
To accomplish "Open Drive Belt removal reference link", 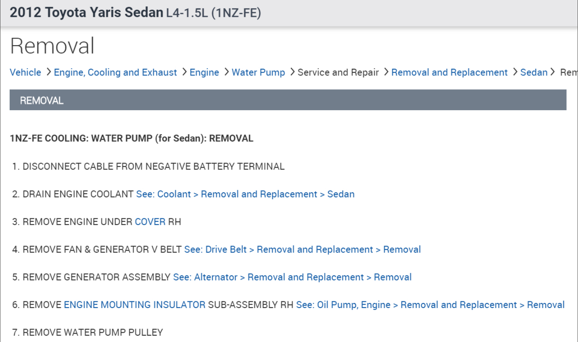I will tap(302, 249).
